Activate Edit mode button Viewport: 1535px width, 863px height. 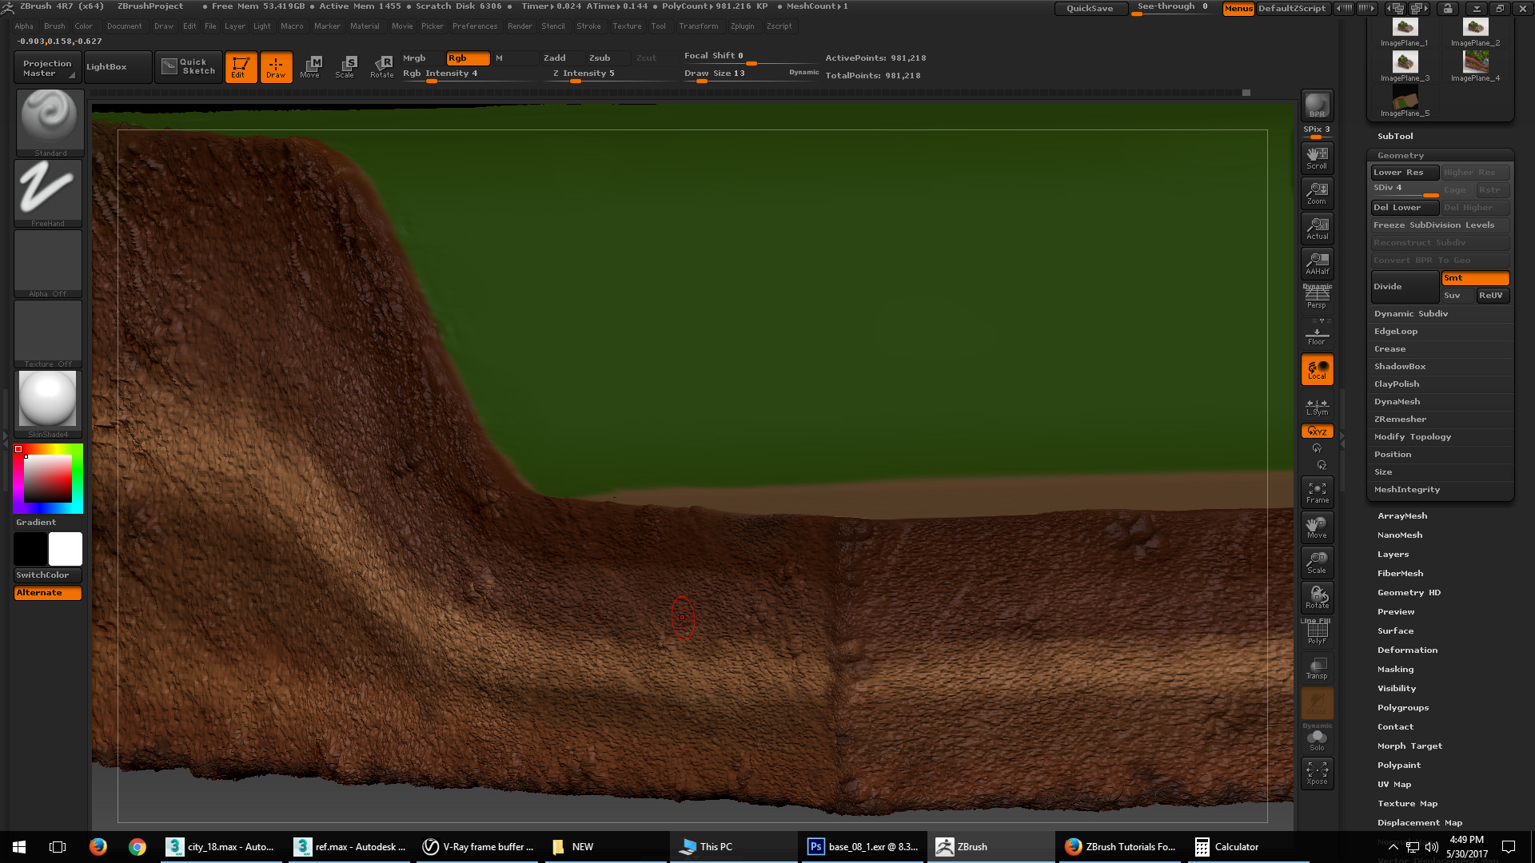pos(240,67)
